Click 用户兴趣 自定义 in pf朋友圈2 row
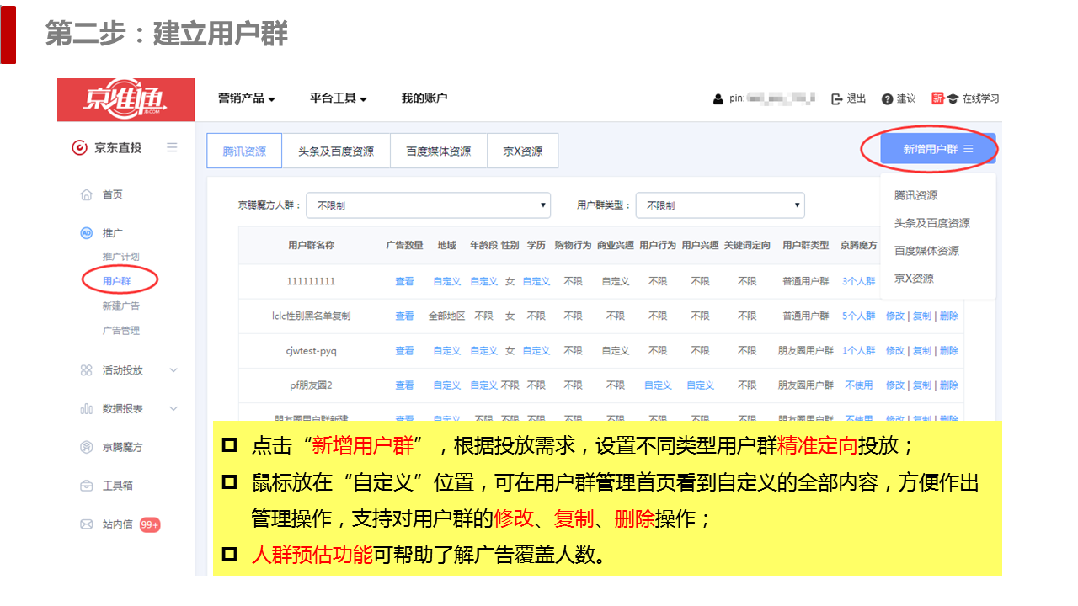Viewport: 1078px width, 606px height. (700, 385)
